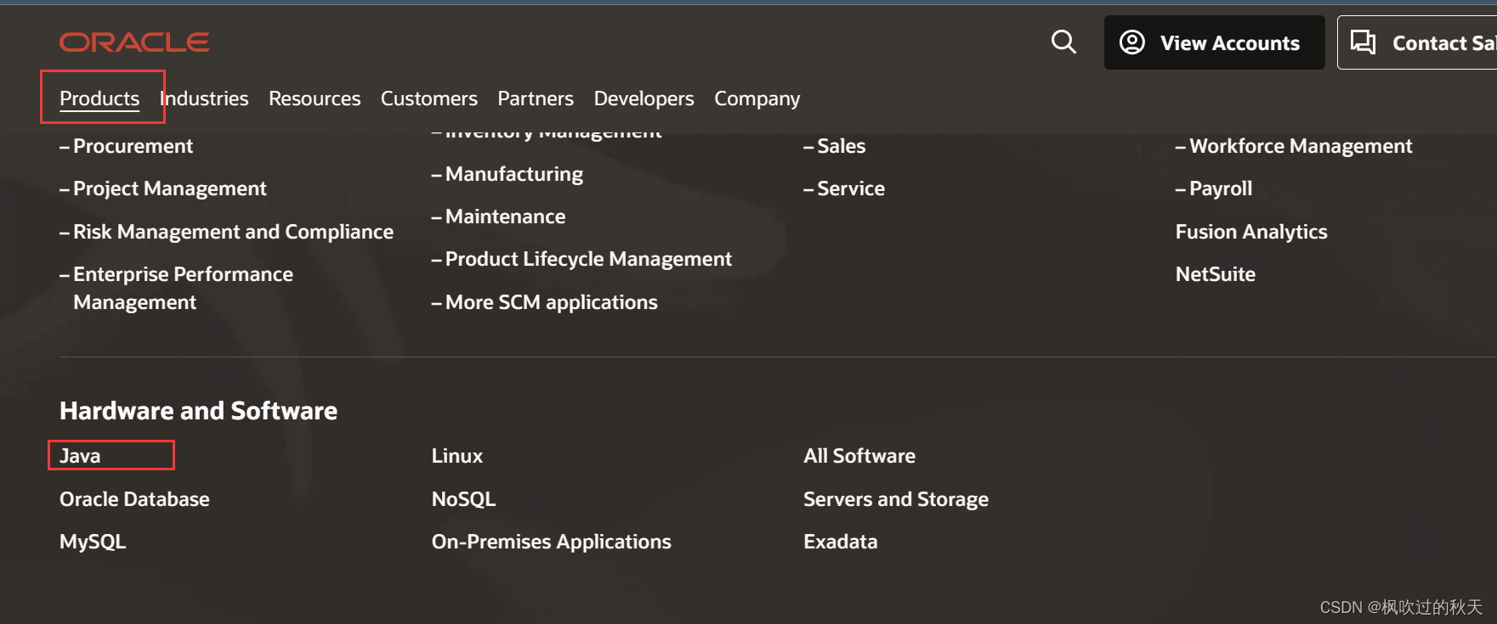Select the Exadata link
The height and width of the screenshot is (624, 1497).
tap(841, 542)
